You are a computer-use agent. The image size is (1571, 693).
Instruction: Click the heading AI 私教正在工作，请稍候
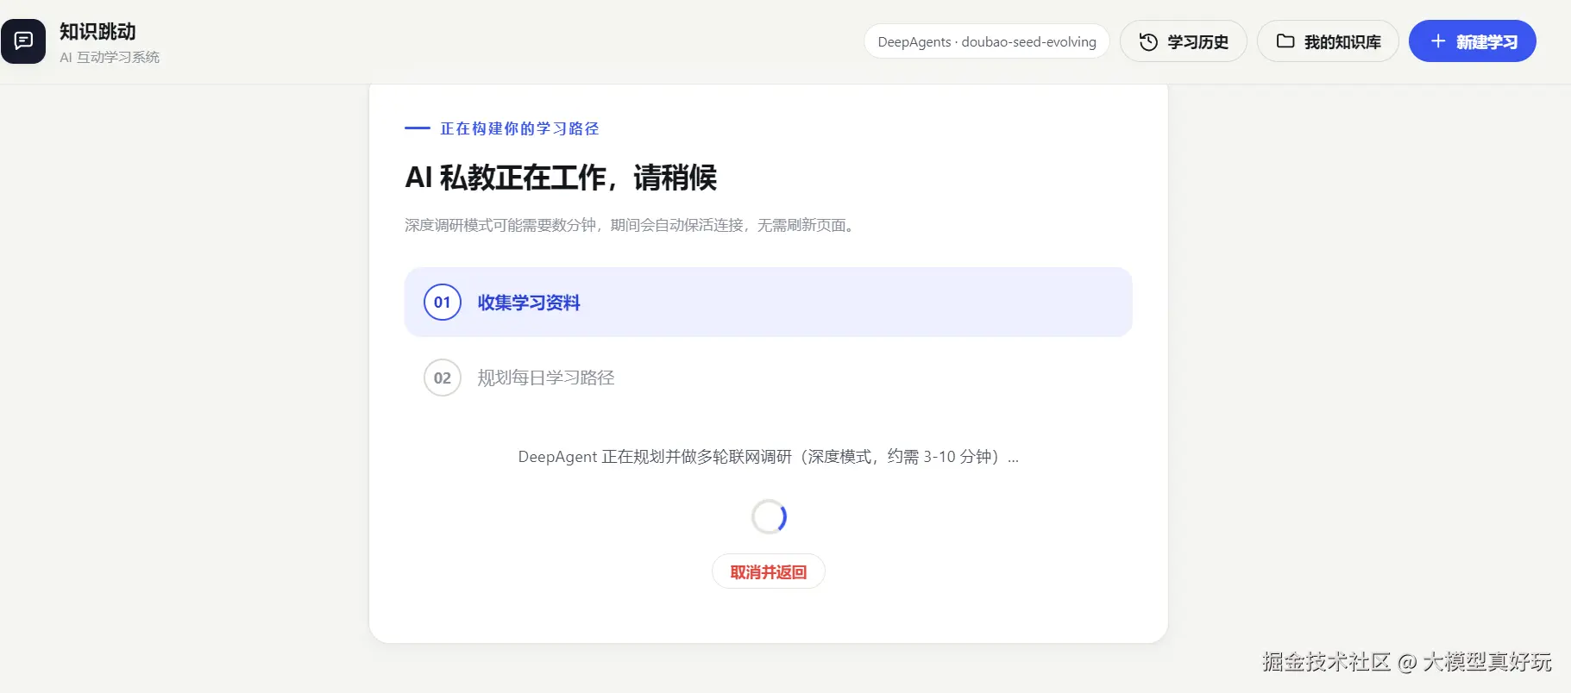tap(561, 178)
